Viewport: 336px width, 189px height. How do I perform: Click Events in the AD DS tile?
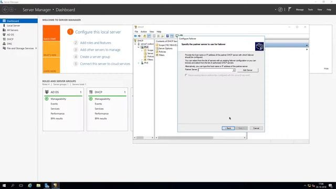point(54,104)
